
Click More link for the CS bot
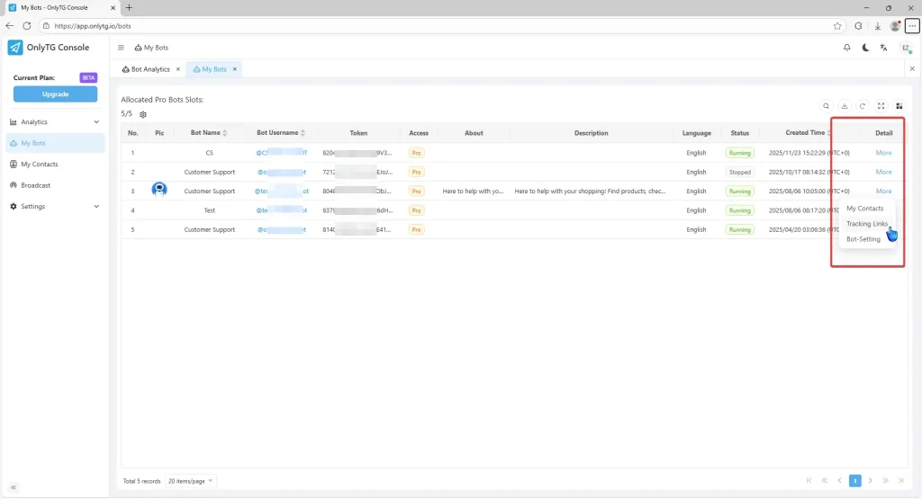pyautogui.click(x=883, y=153)
